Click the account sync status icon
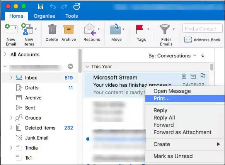Screen dimensions: 225x165 click(x=70, y=66)
